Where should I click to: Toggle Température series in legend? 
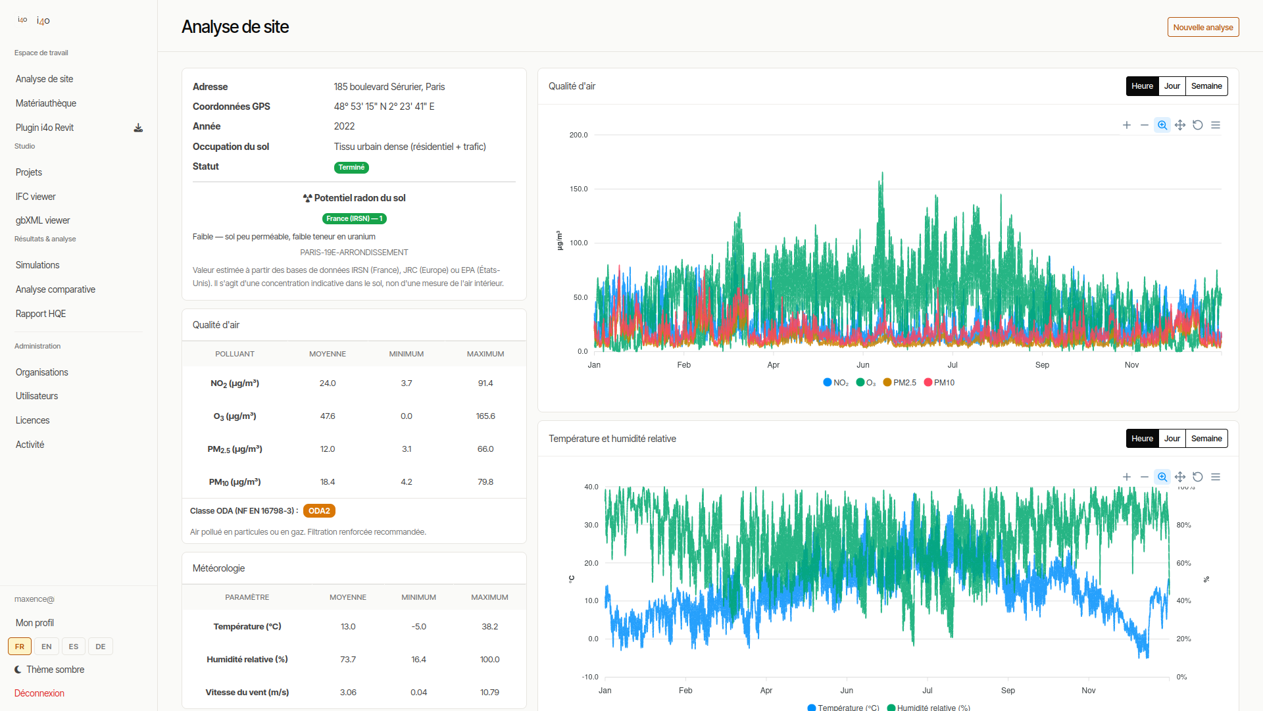click(843, 707)
